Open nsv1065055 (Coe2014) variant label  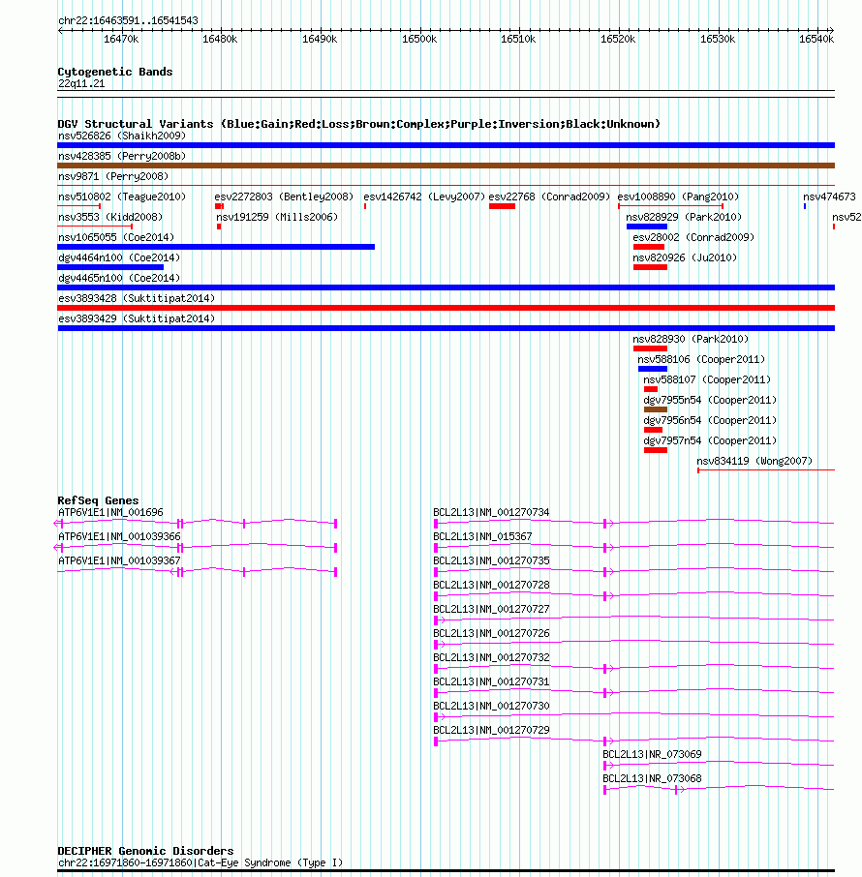point(116,238)
